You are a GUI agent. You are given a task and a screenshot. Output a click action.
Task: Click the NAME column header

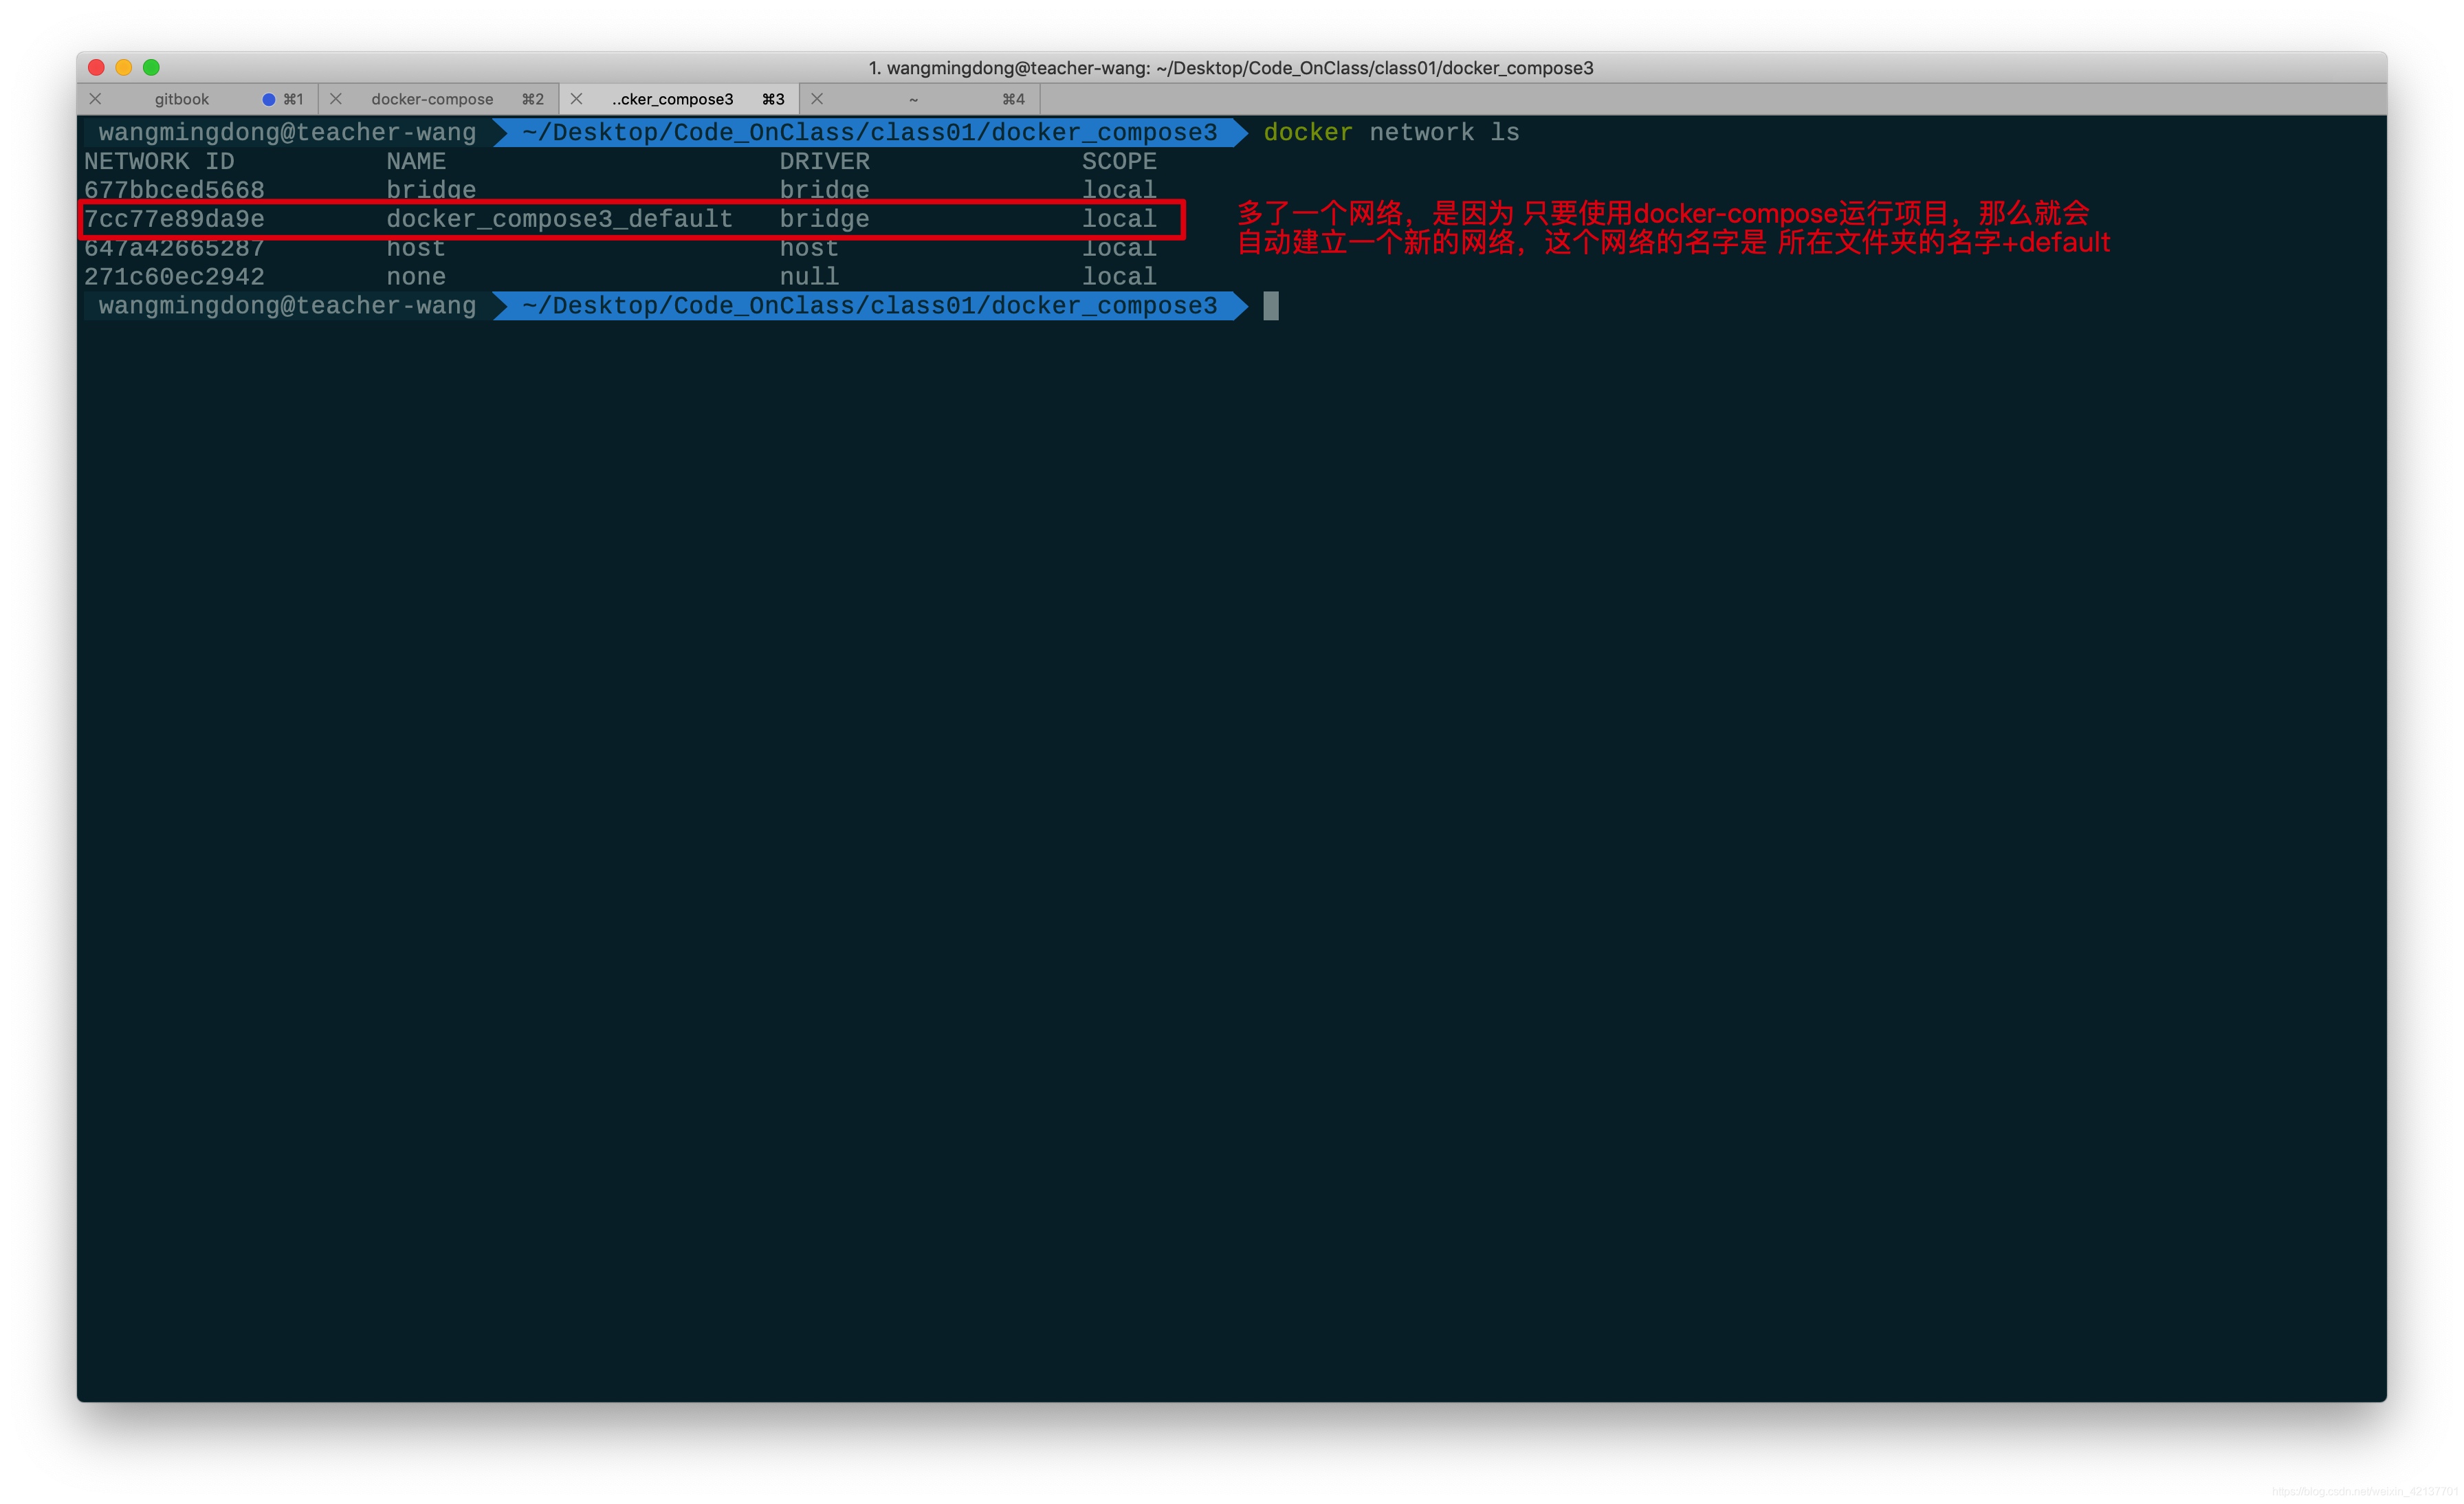(x=416, y=161)
